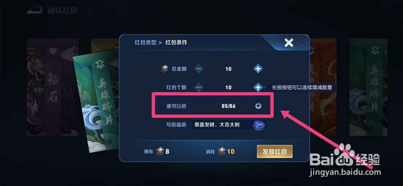Click the owned fragments icon near 拥有

click(160, 151)
